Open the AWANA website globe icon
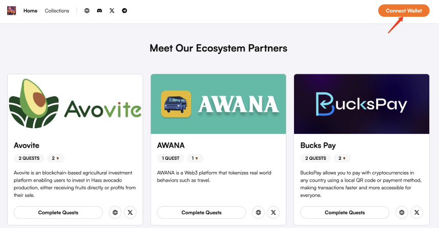This screenshot has height=228, width=439. click(x=258, y=212)
